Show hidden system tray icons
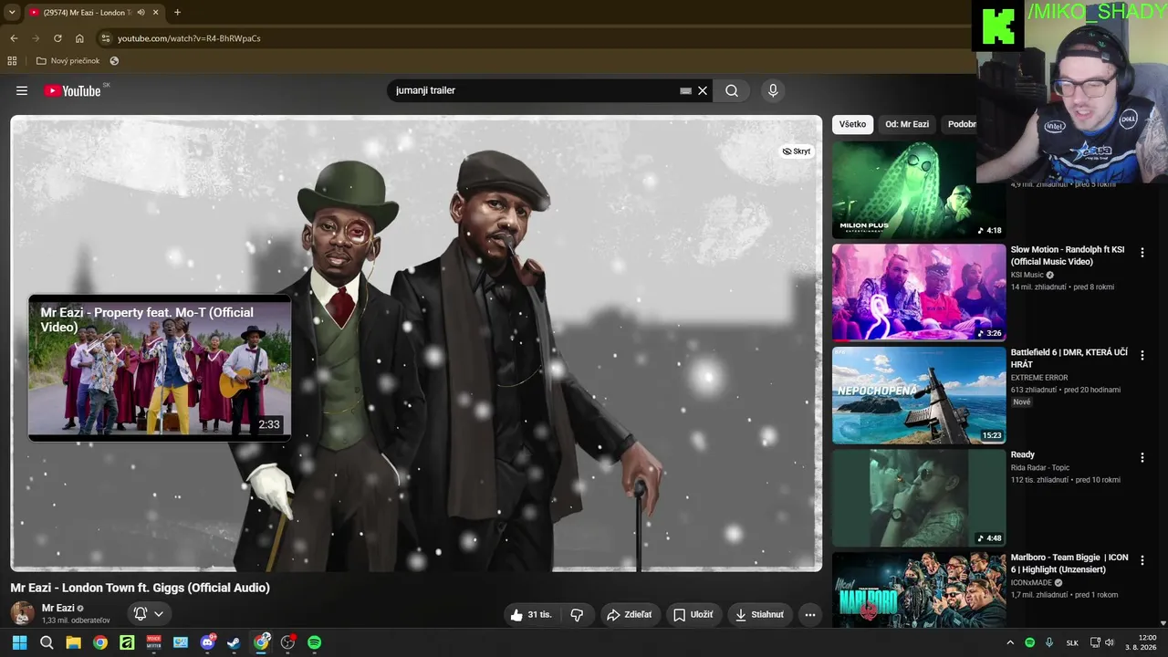1168x657 pixels. (1010, 642)
